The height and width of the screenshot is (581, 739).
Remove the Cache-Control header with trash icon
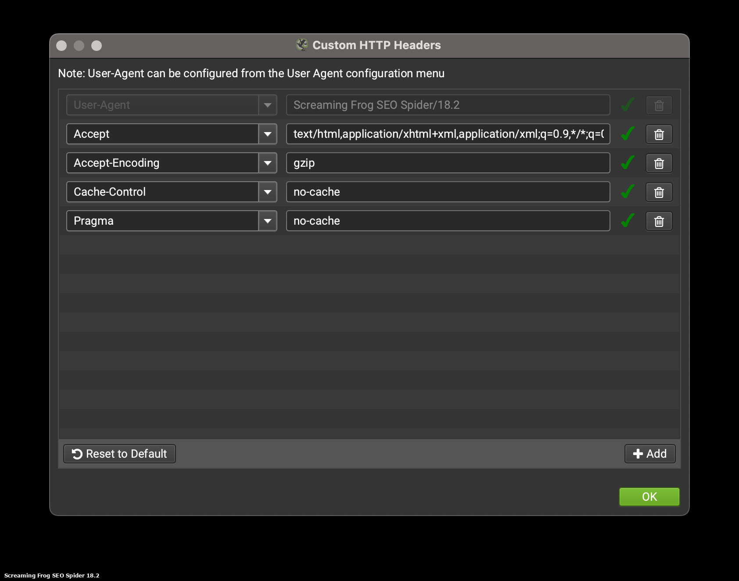tap(659, 192)
